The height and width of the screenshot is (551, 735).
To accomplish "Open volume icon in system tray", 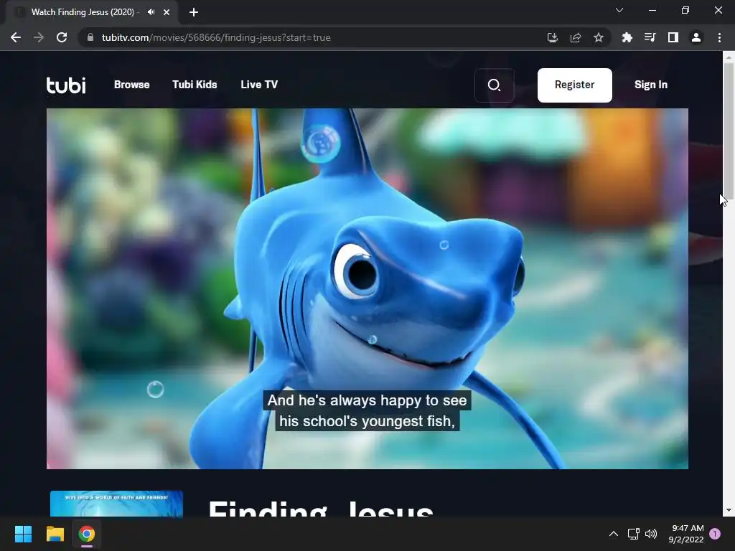I will tap(650, 534).
